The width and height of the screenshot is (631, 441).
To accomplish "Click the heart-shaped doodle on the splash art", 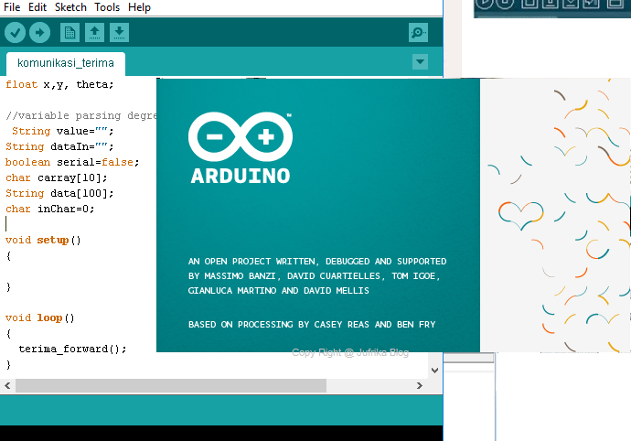I will point(521,215).
